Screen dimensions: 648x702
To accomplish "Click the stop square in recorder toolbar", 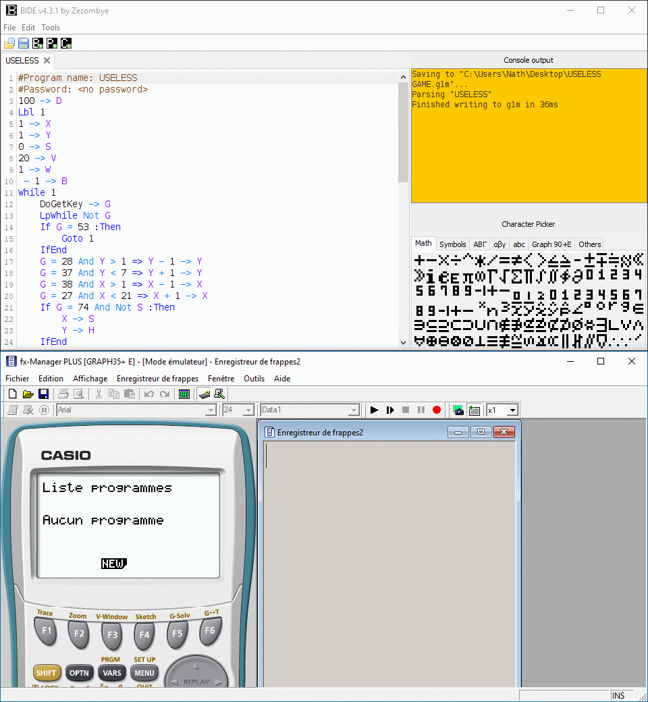I will coord(406,410).
